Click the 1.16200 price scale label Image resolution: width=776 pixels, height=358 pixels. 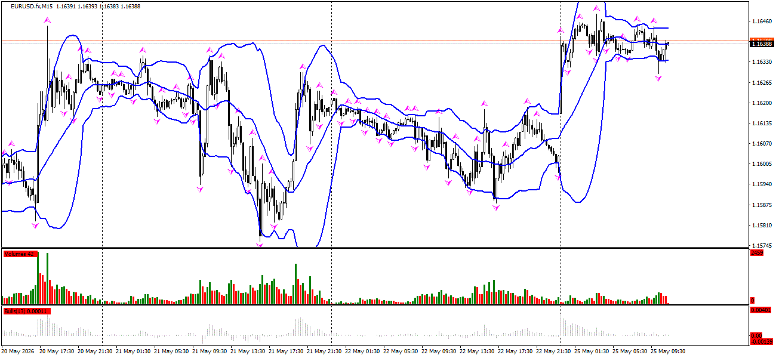[x=761, y=103]
